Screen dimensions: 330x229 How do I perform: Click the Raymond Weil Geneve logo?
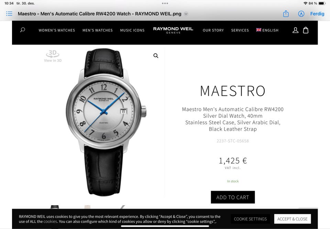click(173, 30)
